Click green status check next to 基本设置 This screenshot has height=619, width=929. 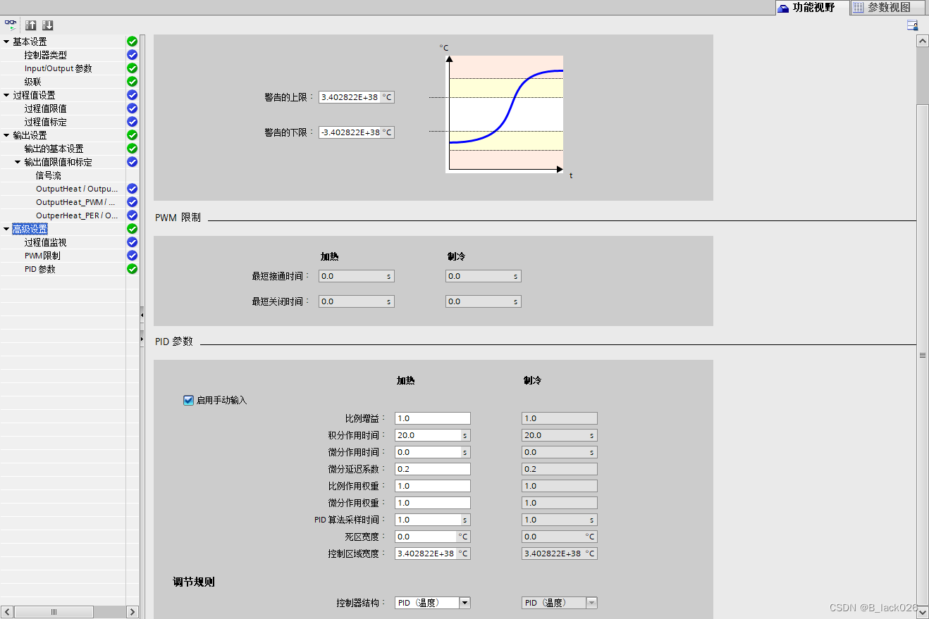tap(132, 42)
